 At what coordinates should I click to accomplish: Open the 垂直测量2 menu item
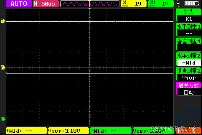(x=189, y=71)
